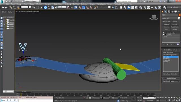
Task: Click the Walk_Speed value field
Action: click(174, 81)
